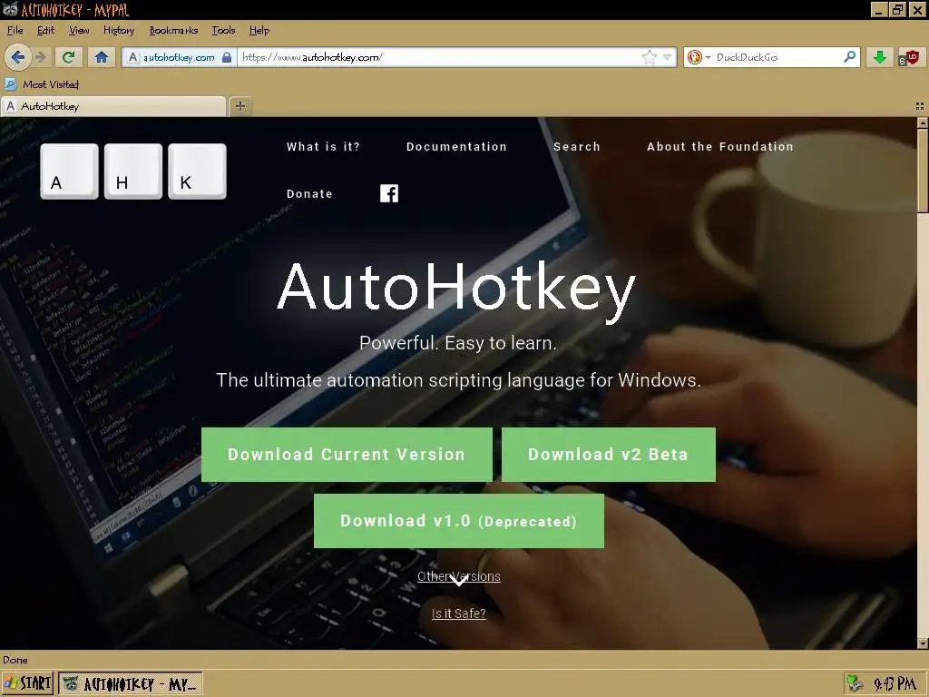Click the white down chevron below downloads
The width and height of the screenshot is (929, 697).
point(458,580)
